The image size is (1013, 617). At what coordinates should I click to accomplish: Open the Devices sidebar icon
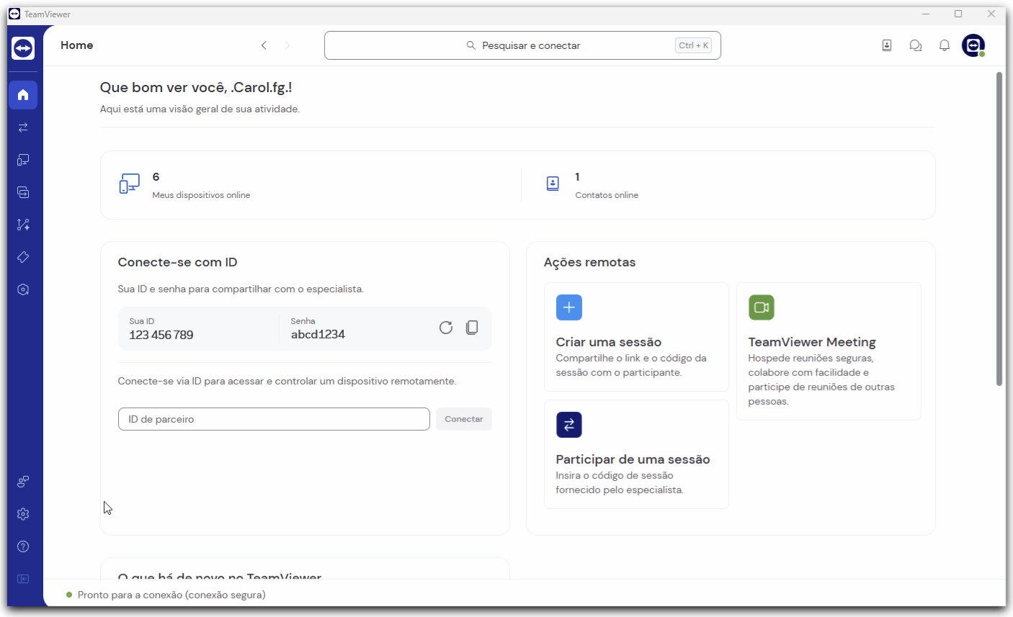coord(23,160)
